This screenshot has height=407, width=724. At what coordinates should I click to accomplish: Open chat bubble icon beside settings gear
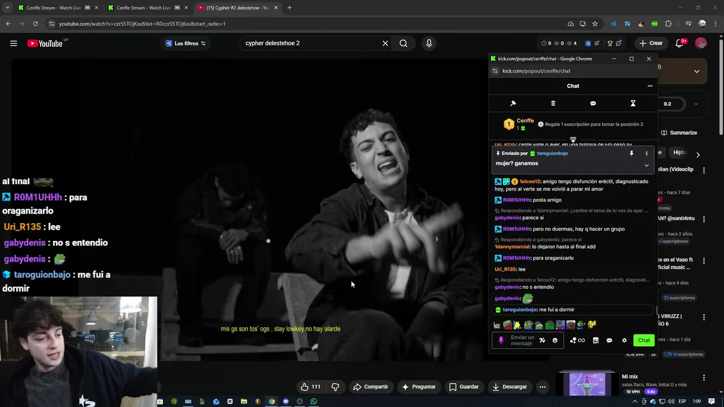[609, 340]
